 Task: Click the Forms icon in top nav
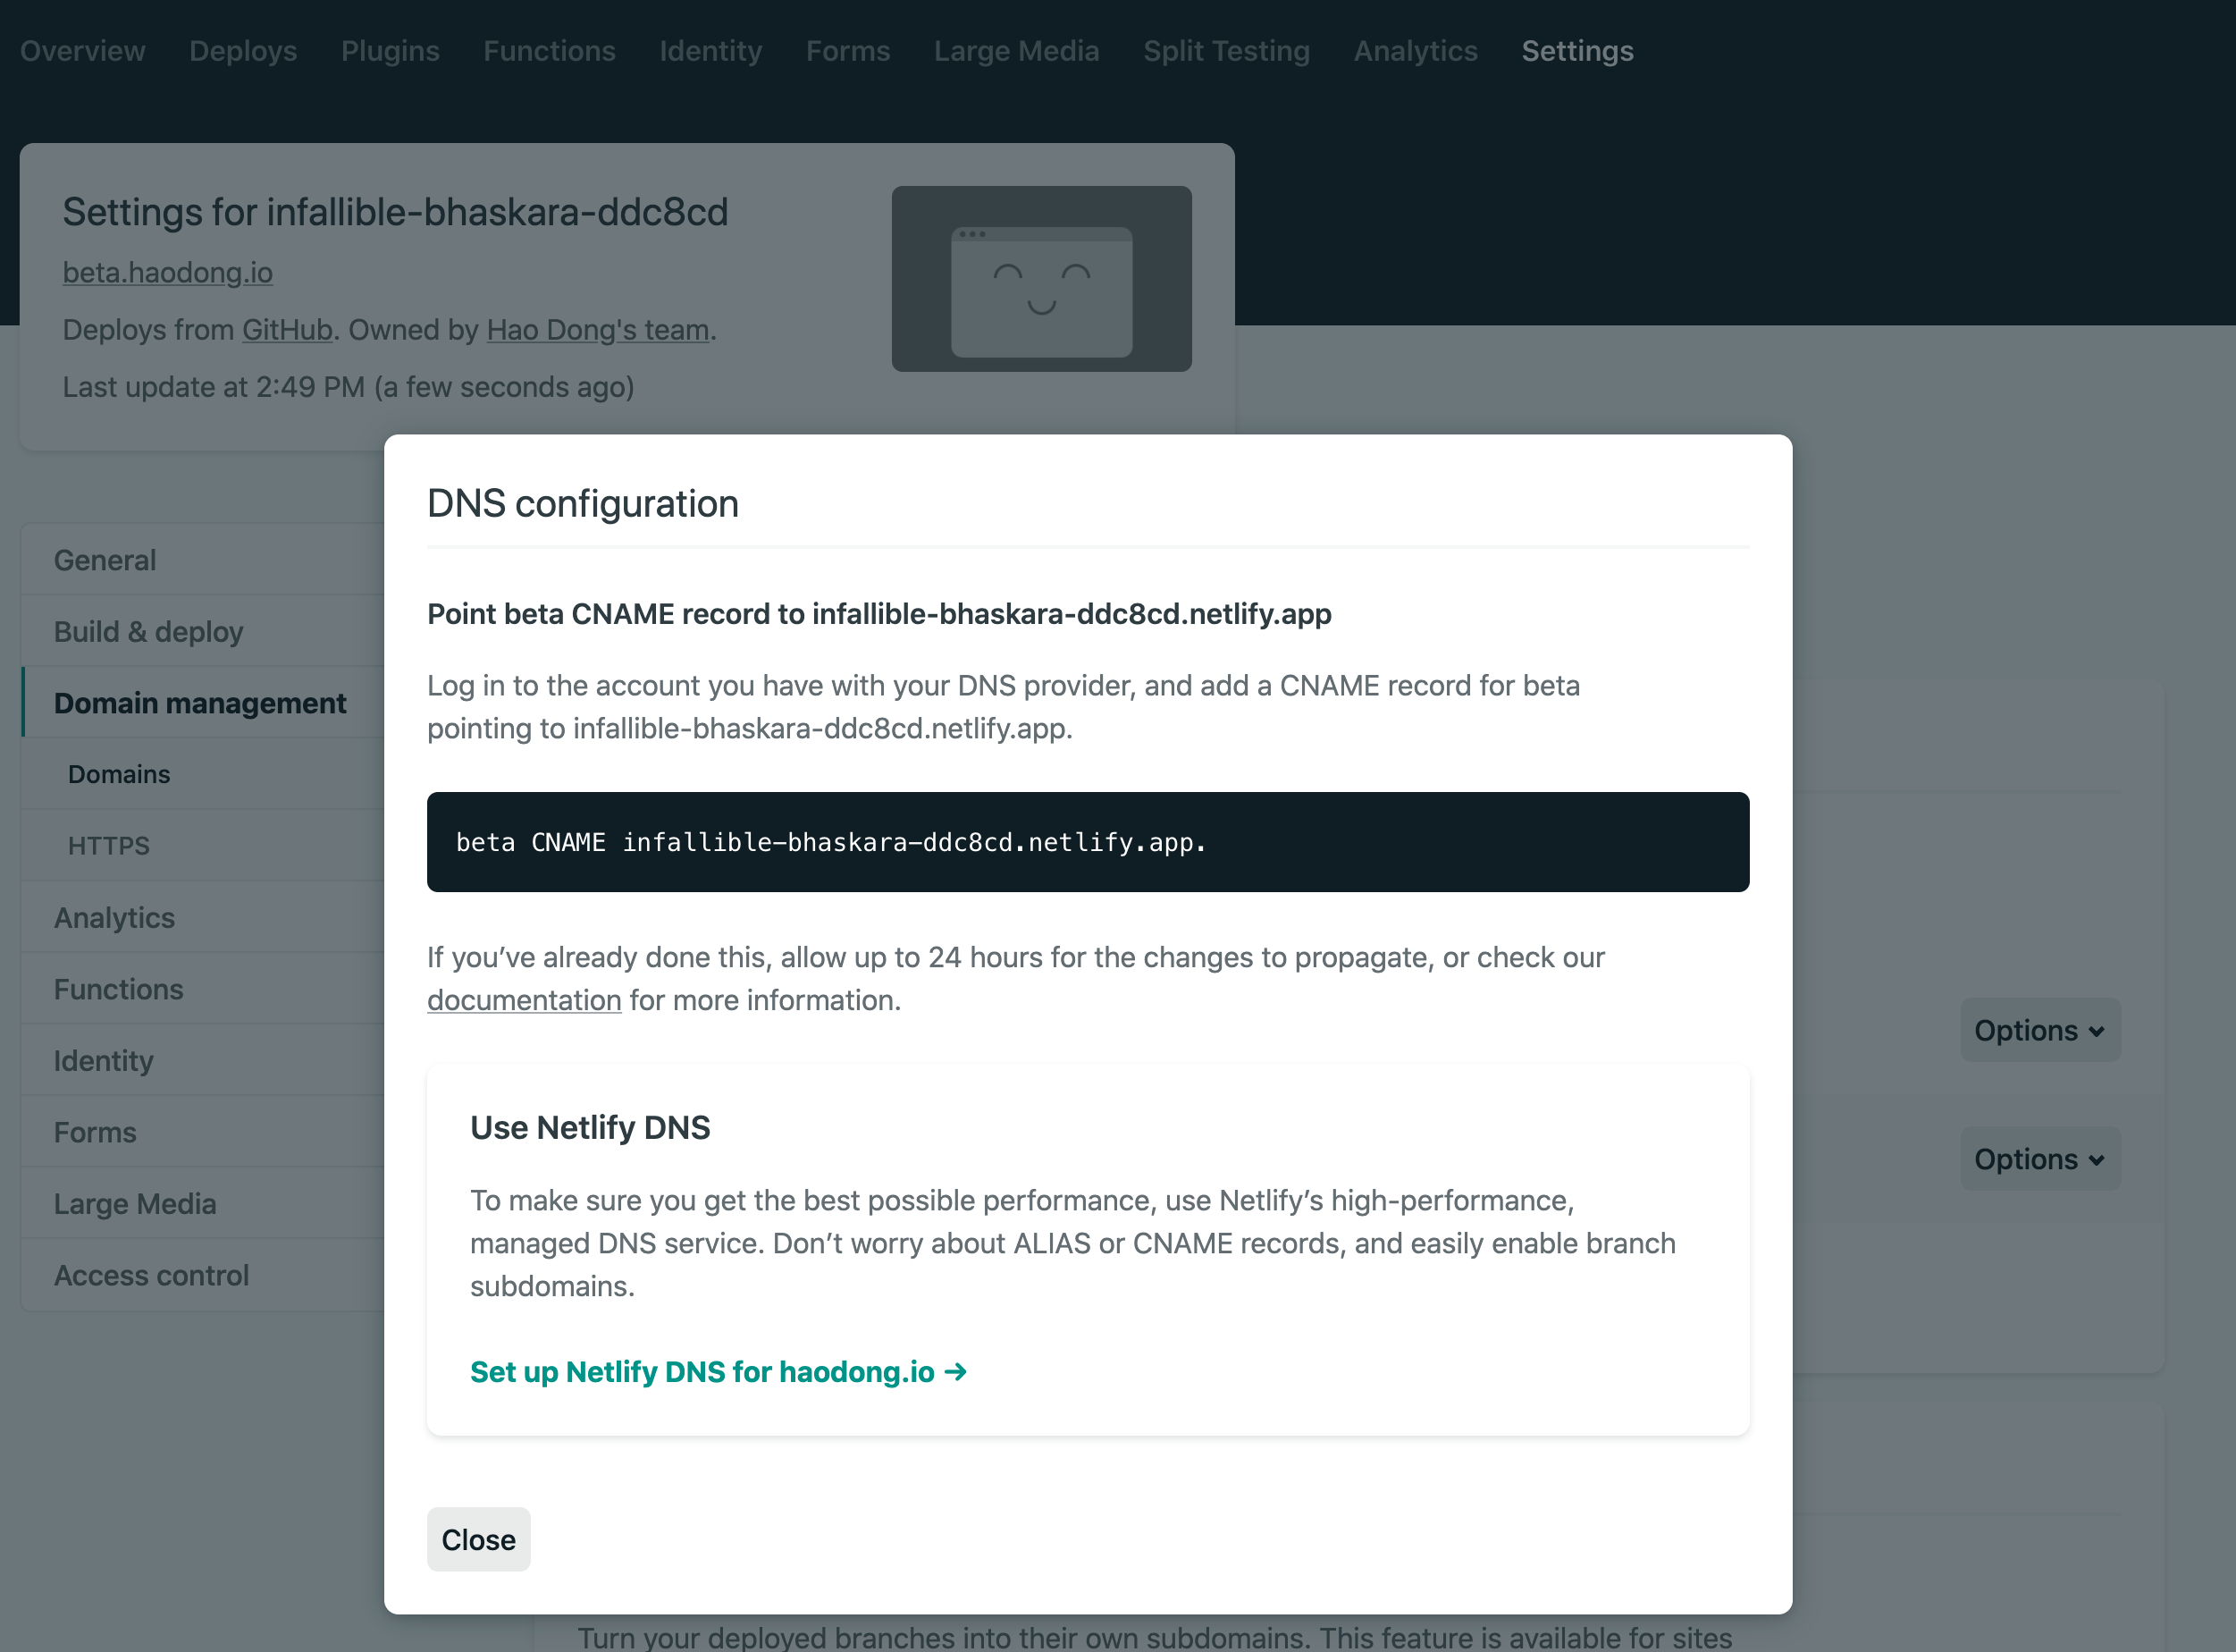[x=847, y=50]
